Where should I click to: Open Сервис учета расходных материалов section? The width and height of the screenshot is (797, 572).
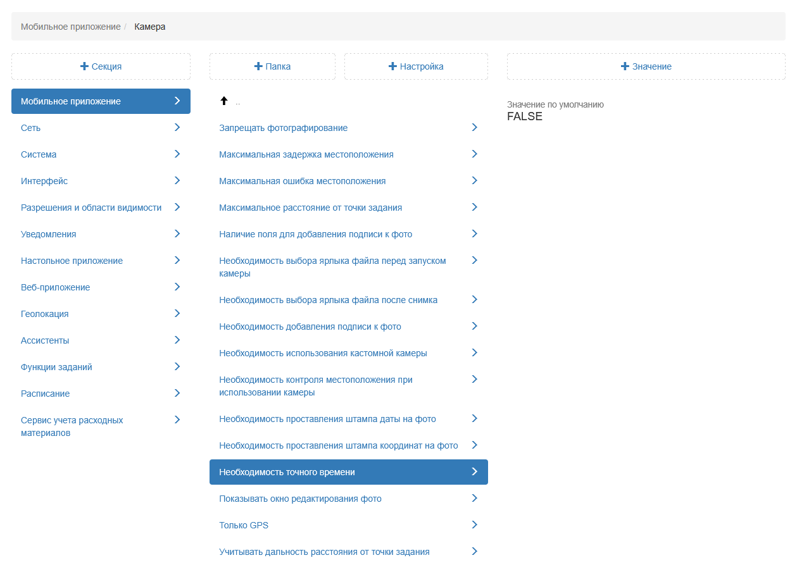pos(72,426)
